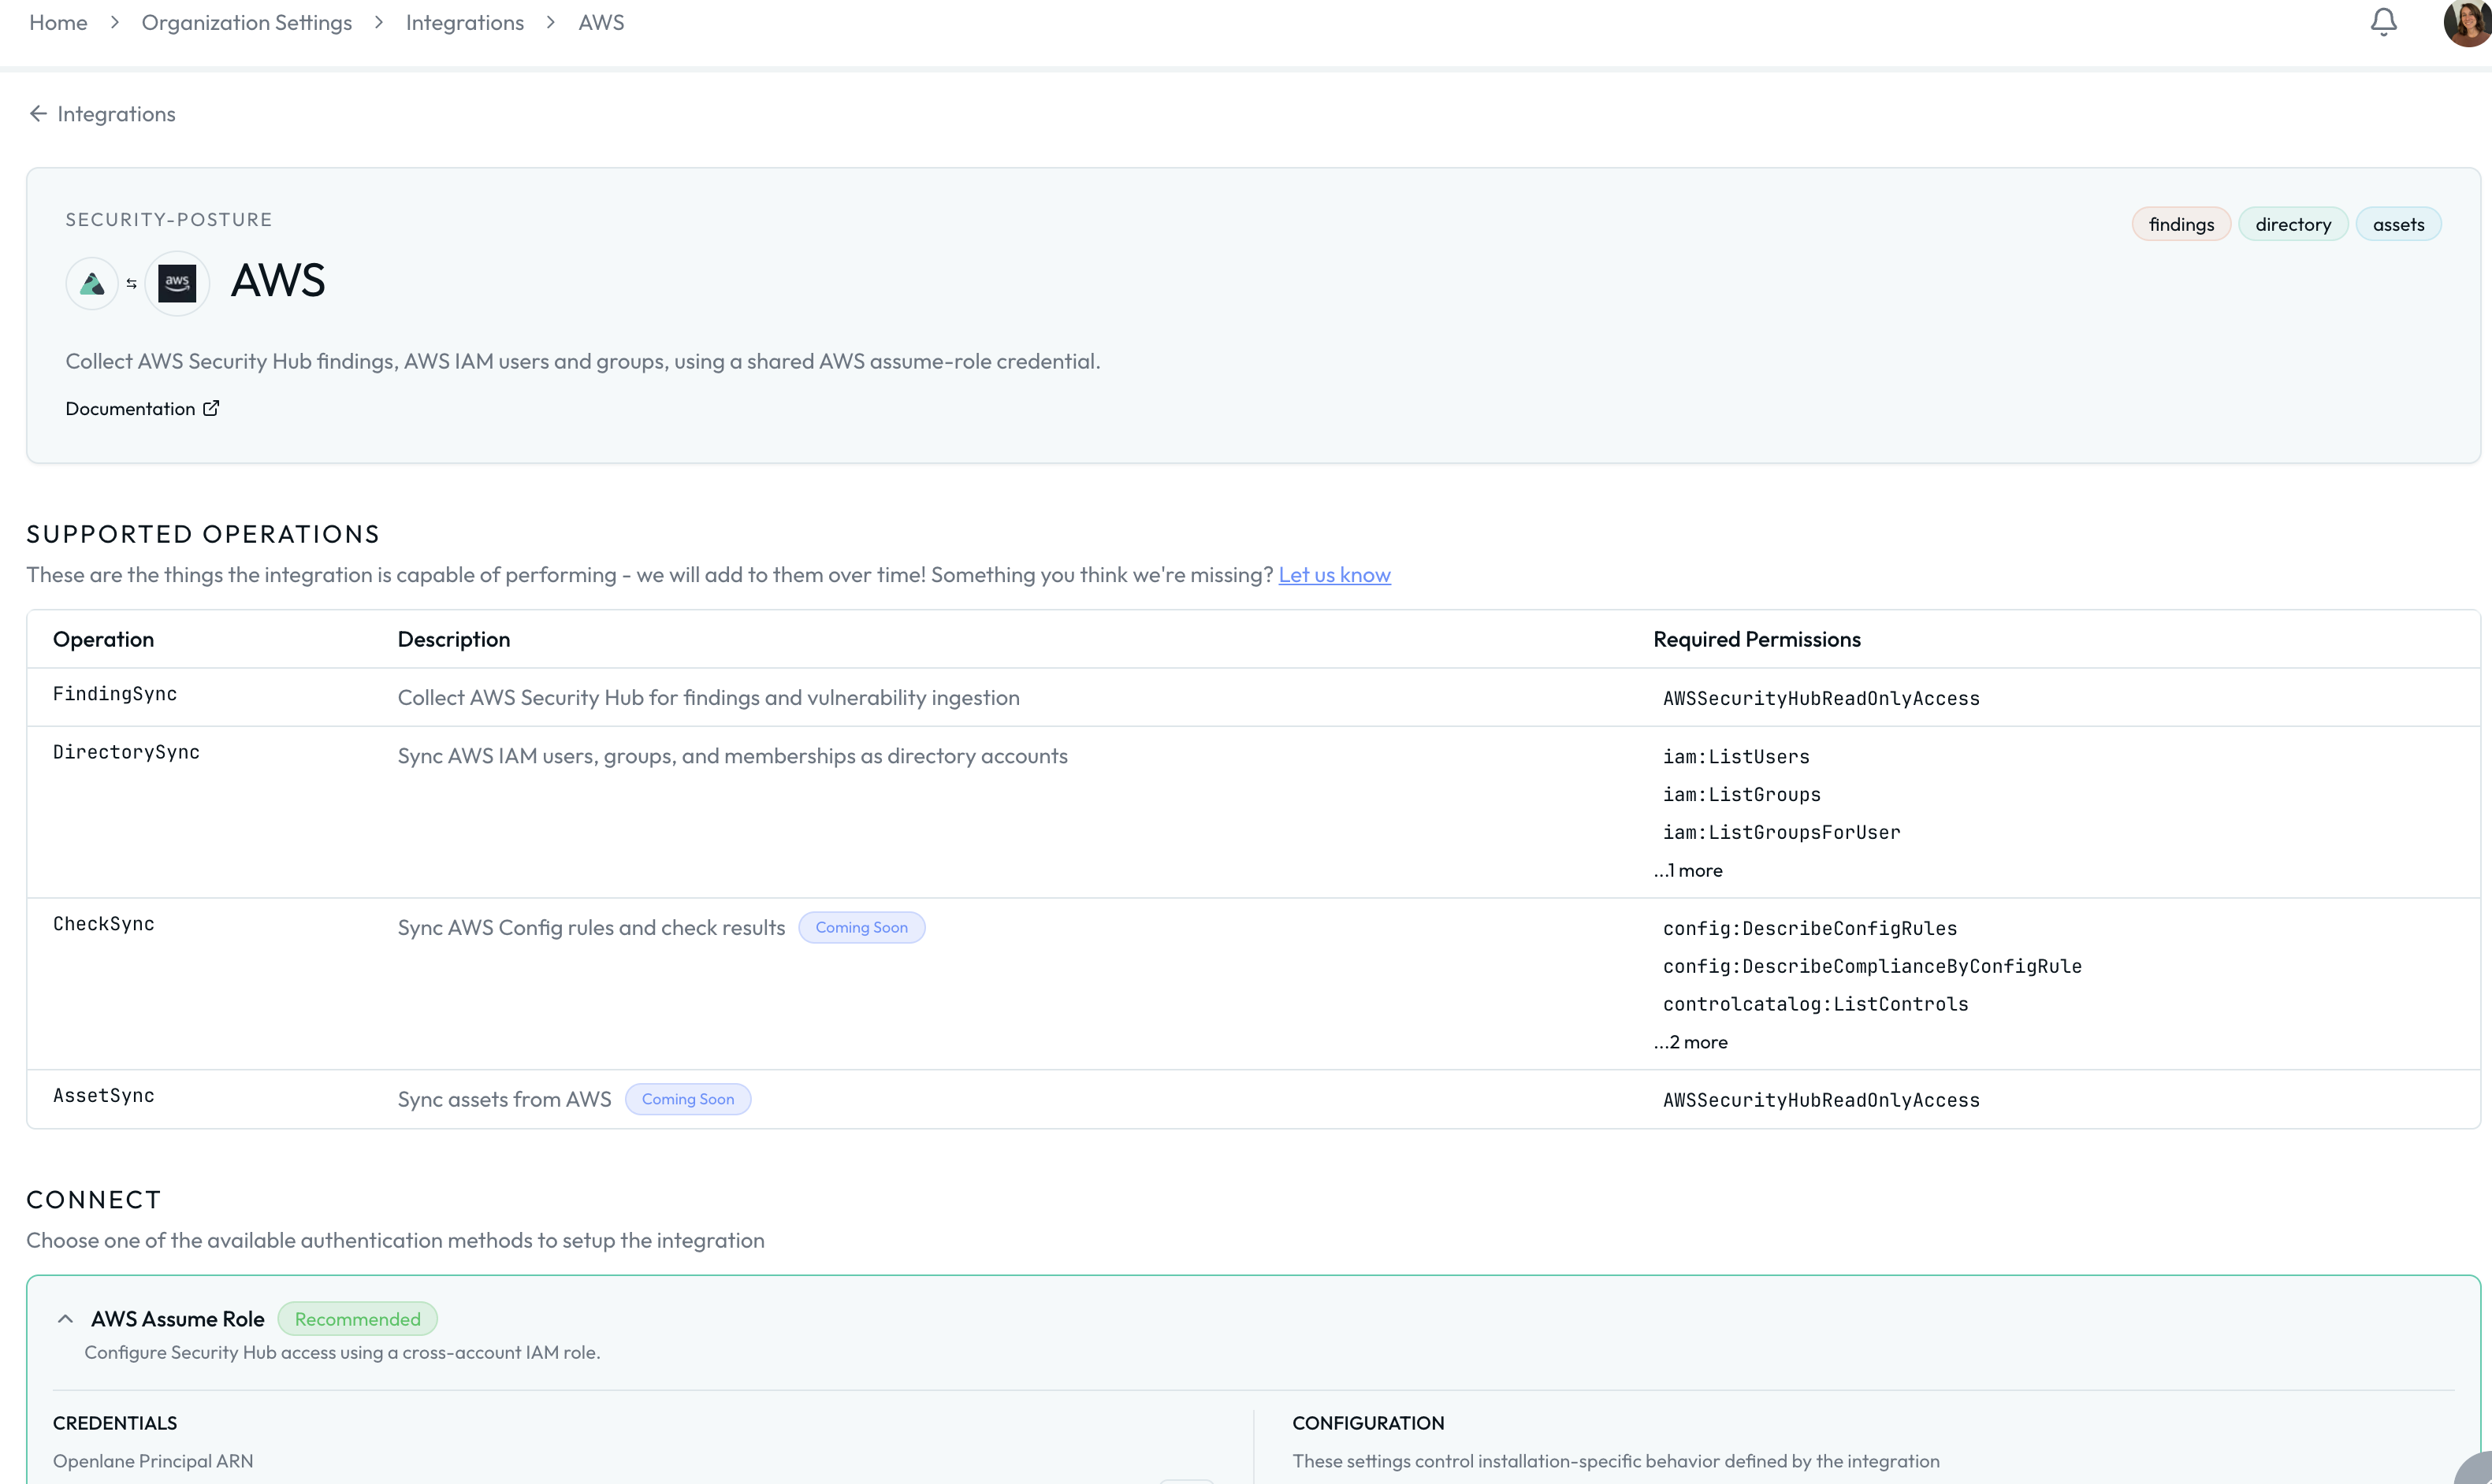The image size is (2492, 1484).
Task: Click AWSSecurityHubReadOnlyAccess in FindingSync row
Action: (x=1821, y=698)
